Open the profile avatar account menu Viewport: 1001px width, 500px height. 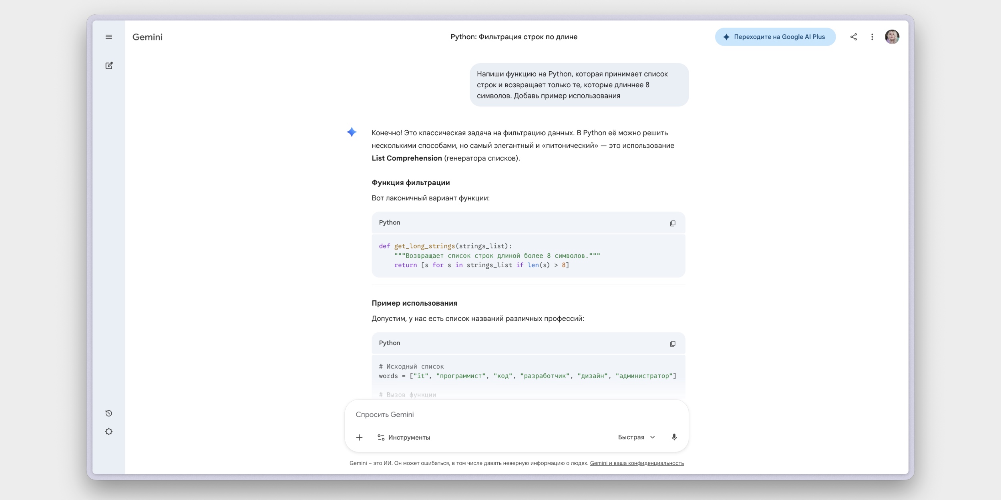(x=892, y=36)
